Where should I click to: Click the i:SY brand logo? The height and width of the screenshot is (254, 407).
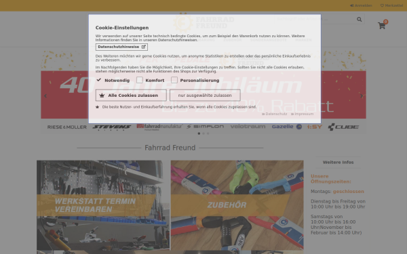pos(315,127)
